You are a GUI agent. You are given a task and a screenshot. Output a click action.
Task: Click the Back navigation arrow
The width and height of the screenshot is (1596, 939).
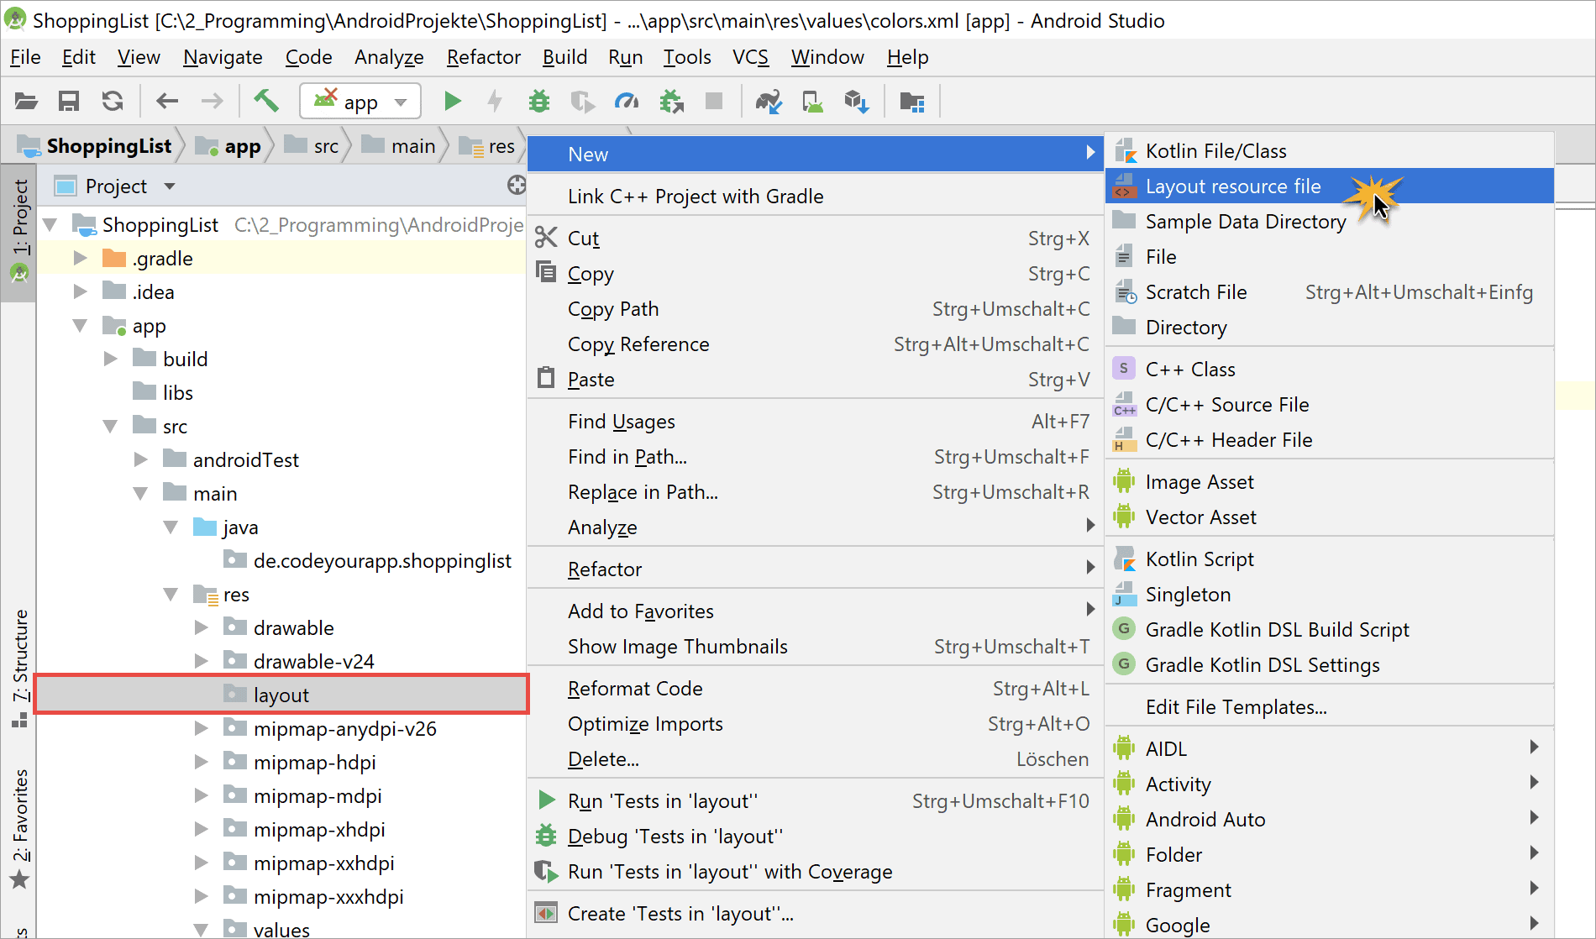click(167, 102)
